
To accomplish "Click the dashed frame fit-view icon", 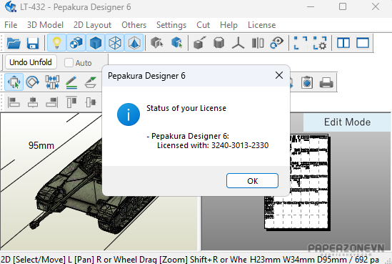I will (301, 43).
